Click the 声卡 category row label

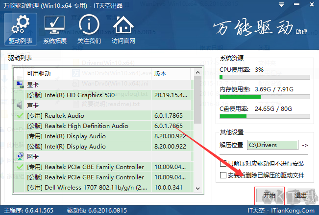[x=33, y=105]
